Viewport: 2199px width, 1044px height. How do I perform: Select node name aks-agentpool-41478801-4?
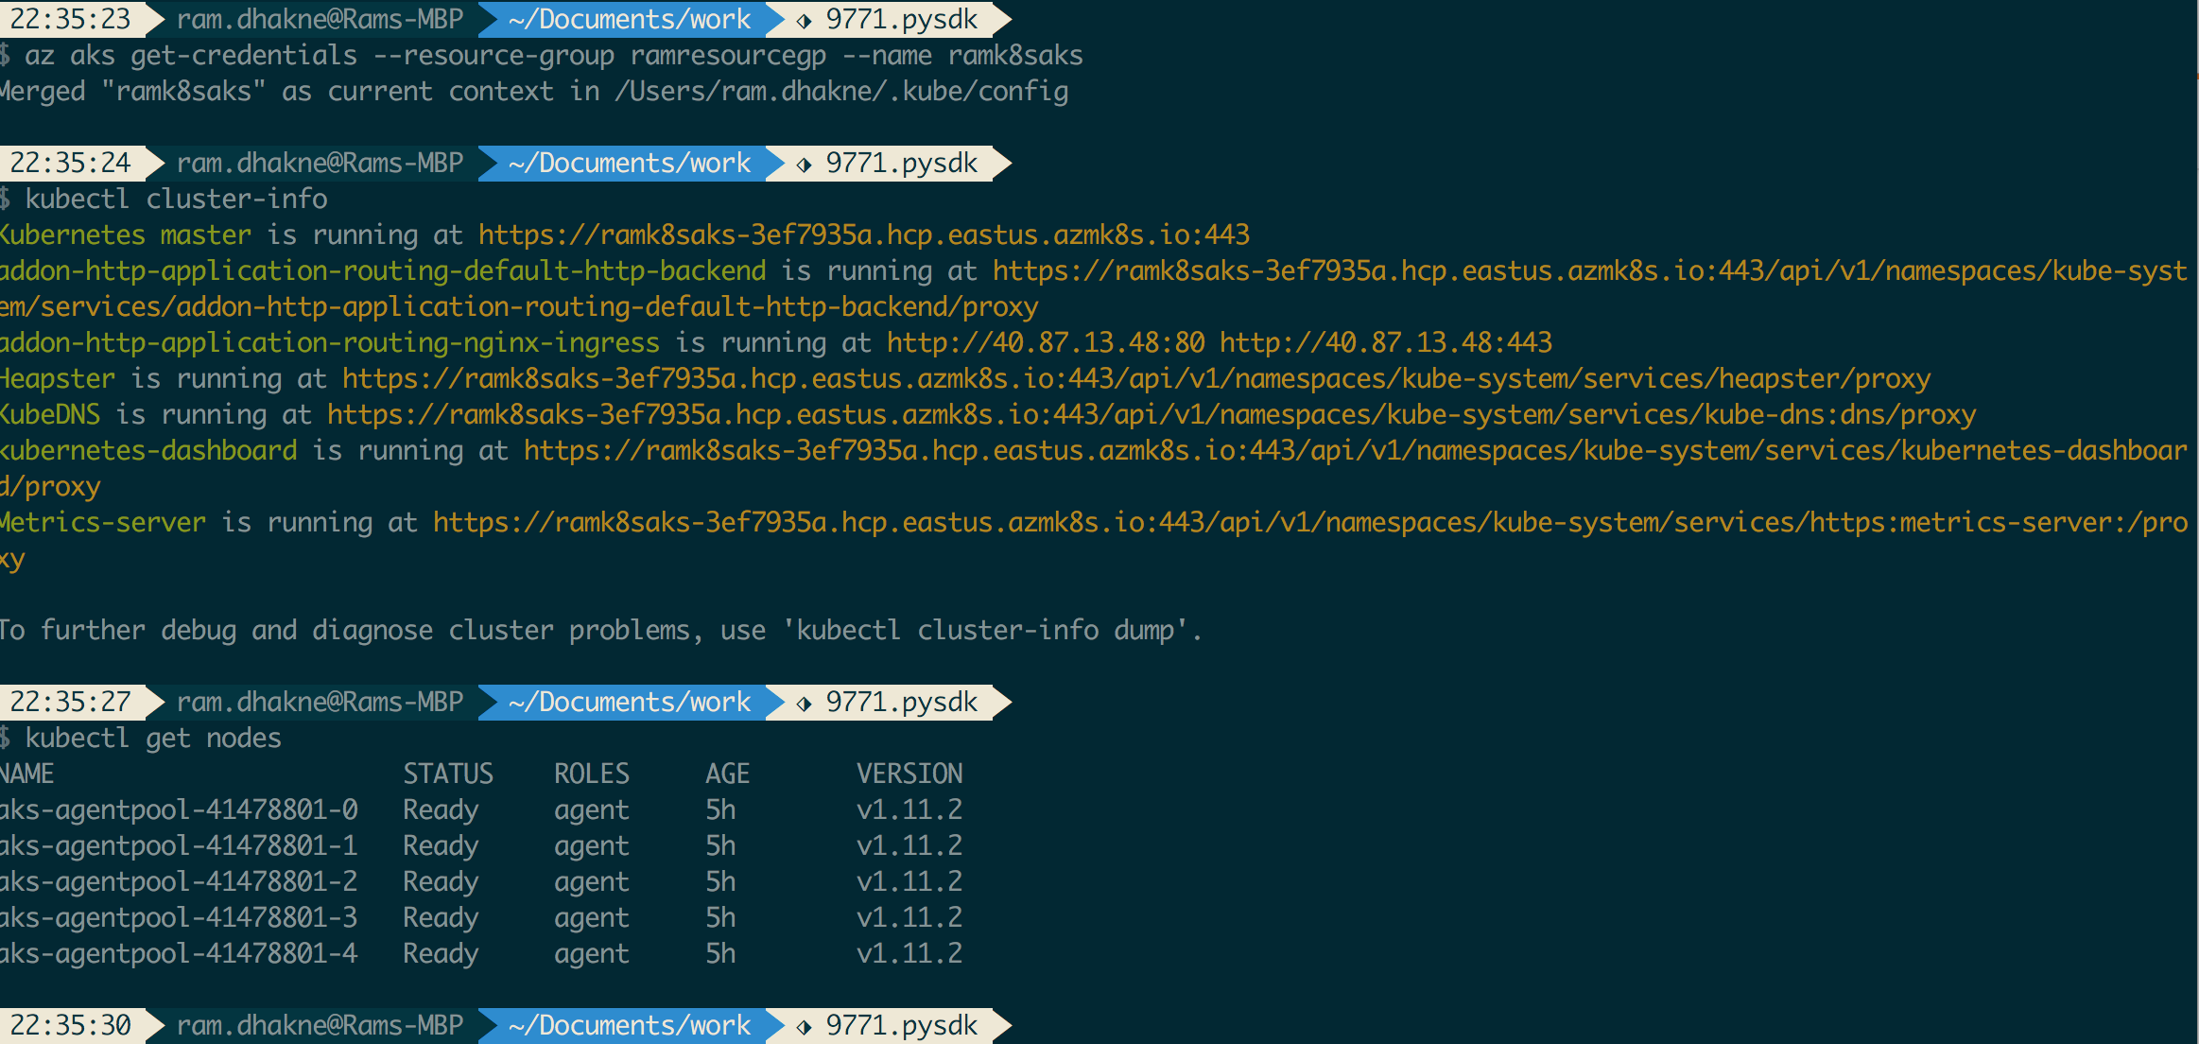coord(179,953)
